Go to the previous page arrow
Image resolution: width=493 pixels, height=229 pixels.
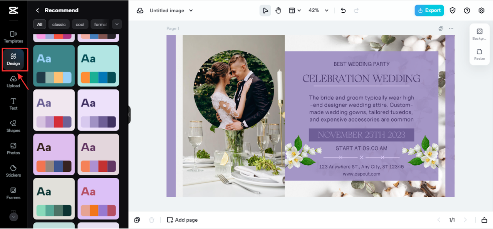pyautogui.click(x=439, y=220)
